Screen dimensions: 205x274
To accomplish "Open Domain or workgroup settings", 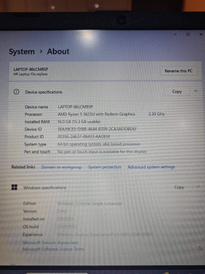I will [61, 167].
